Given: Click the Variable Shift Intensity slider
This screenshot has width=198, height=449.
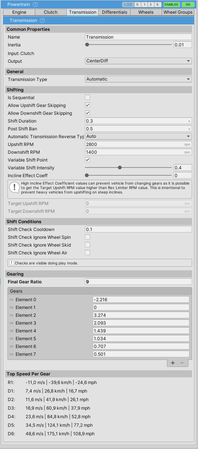Looking at the screenshot, I should pyautogui.click(x=129, y=167).
